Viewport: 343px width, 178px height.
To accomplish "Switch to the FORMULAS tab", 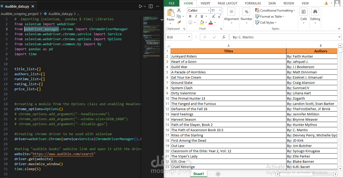I will 253,3.
